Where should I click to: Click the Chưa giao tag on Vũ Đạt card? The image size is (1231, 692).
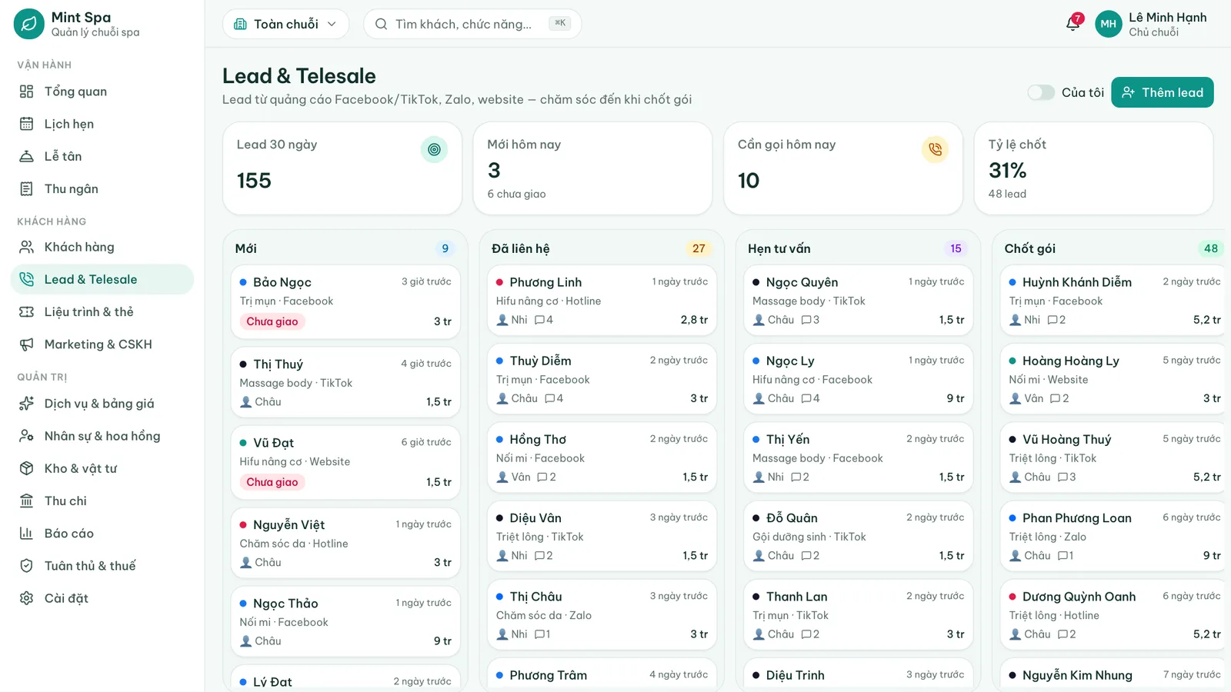click(272, 482)
